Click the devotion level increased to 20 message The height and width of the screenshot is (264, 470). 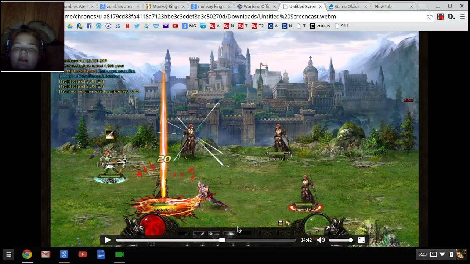[99, 91]
